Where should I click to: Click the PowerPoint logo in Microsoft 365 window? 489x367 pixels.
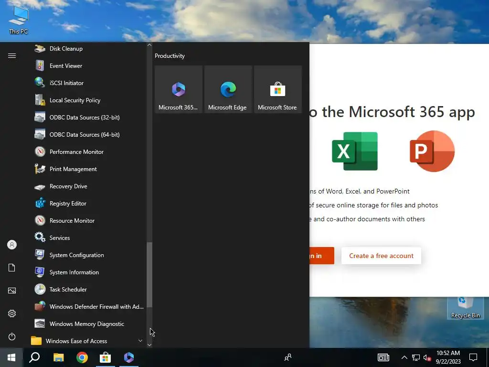432,151
